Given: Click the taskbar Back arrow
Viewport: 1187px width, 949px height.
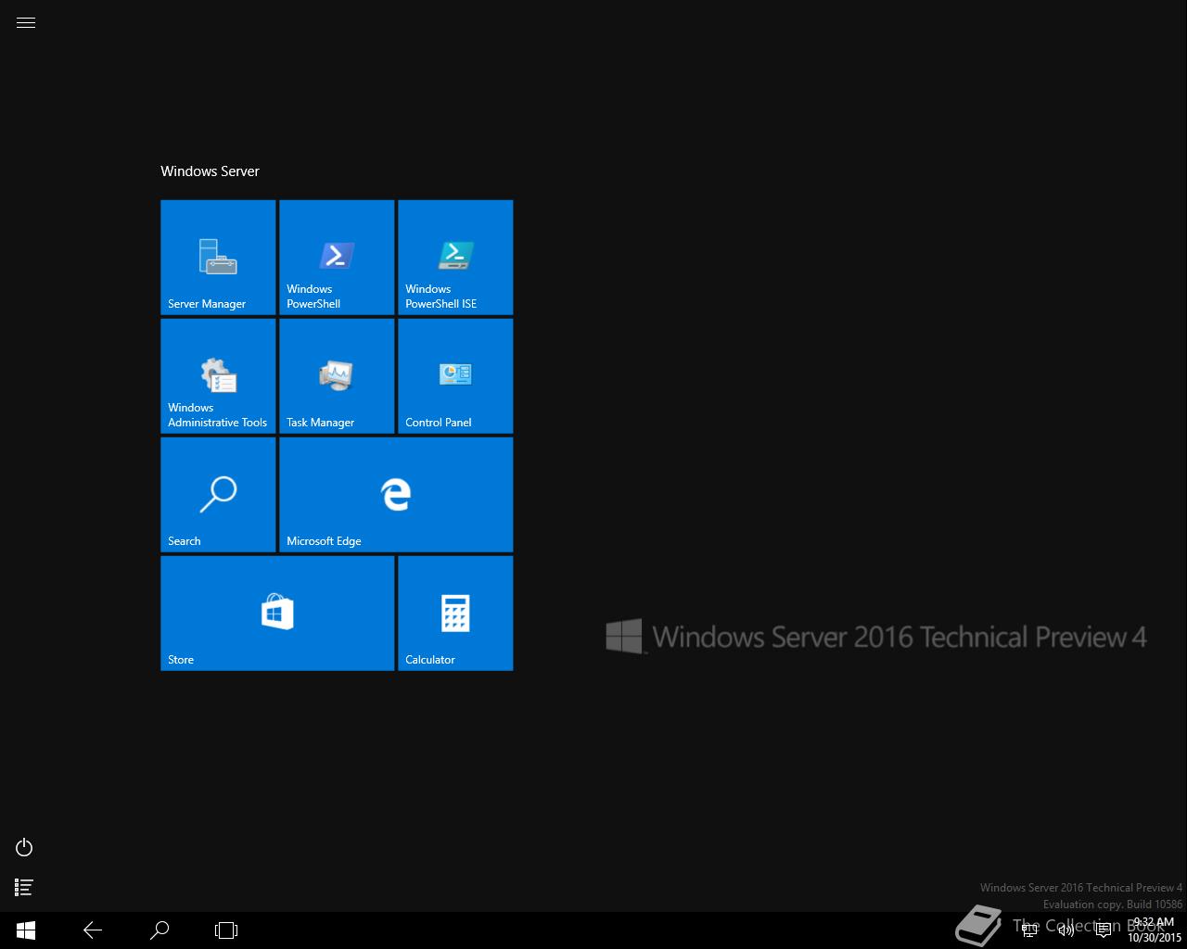Looking at the screenshot, I should pyautogui.click(x=93, y=930).
